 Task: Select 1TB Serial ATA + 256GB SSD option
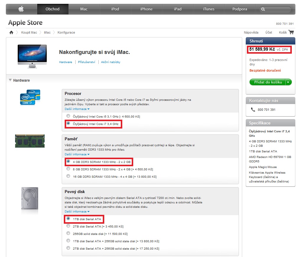click(x=68, y=241)
